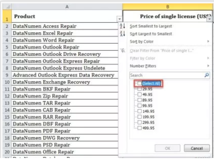Expand the Number Filters submenu arrow
The width and height of the screenshot is (214, 159).
coord(208,66)
